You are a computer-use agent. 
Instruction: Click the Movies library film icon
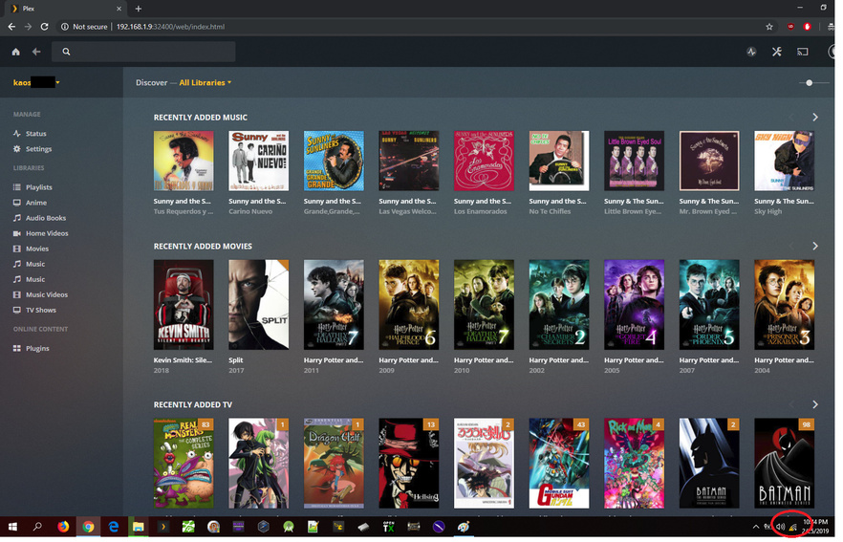point(16,249)
